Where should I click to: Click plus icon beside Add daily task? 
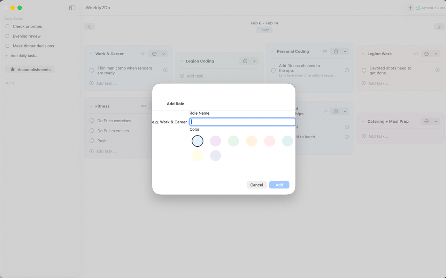point(6,56)
